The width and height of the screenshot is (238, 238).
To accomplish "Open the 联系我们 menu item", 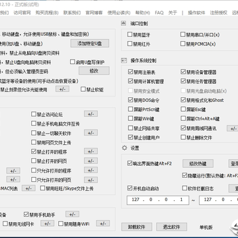I will click(x=72, y=13).
